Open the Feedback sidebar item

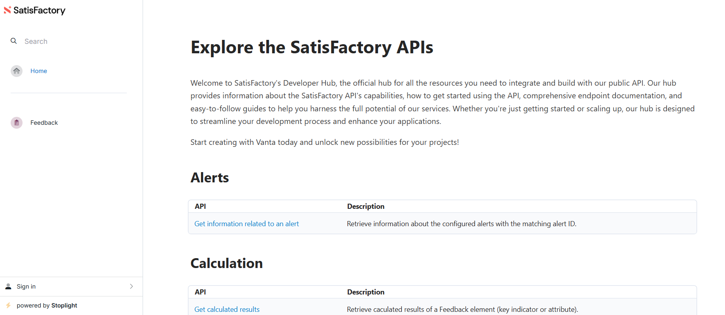pos(44,123)
